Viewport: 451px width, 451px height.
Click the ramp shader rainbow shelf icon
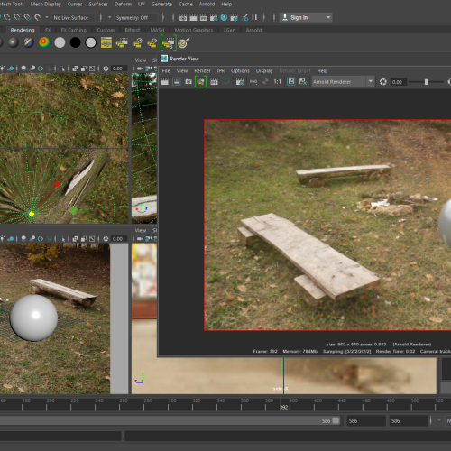click(x=44, y=42)
